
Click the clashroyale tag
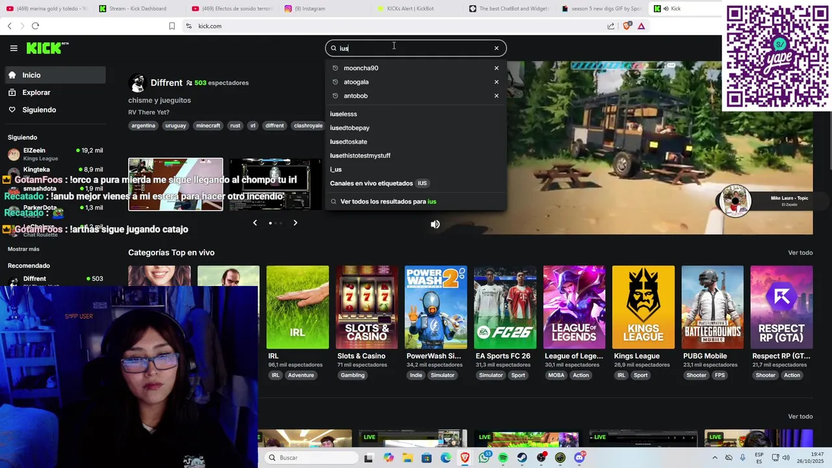click(x=308, y=125)
